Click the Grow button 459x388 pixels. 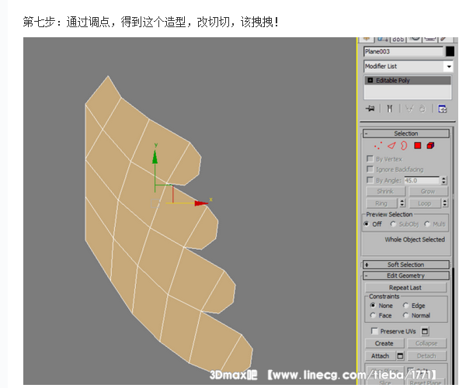tap(428, 191)
